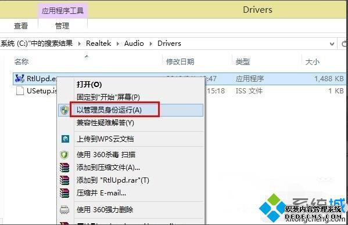Select the RtlUpd.exe application icon
Viewport: 348px width, 225px height.
pyautogui.click(x=20, y=78)
